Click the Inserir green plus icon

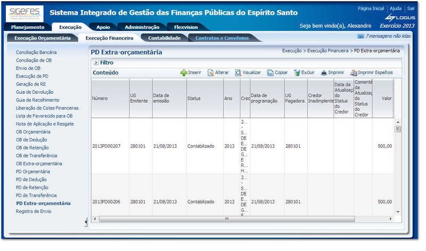pos(184,72)
